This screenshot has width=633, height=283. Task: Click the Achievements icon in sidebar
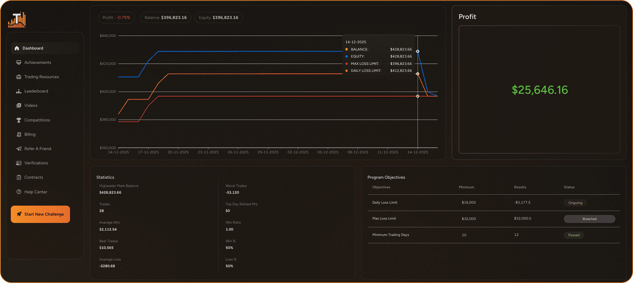click(x=19, y=62)
